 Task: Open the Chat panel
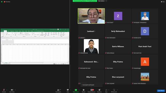(x=68, y=90)
